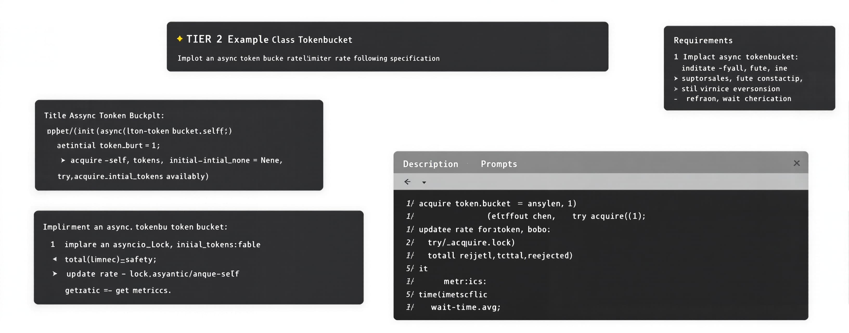This screenshot has height=333, width=849.
Task: Collapse the 'total(limnec)=safety' left arrow
Action: click(x=55, y=259)
